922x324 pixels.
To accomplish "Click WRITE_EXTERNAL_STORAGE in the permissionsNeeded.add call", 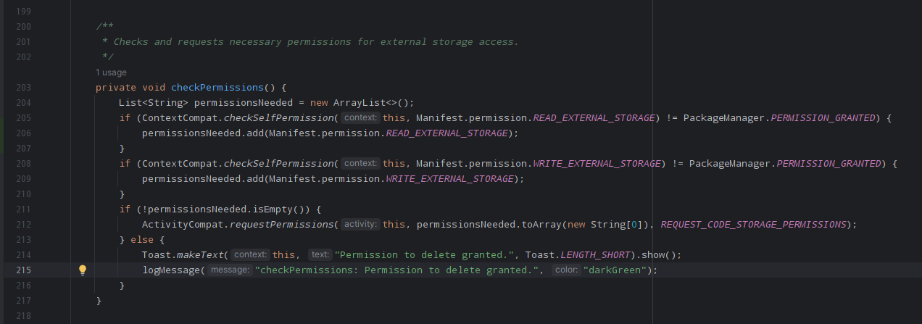I will (x=450, y=179).
